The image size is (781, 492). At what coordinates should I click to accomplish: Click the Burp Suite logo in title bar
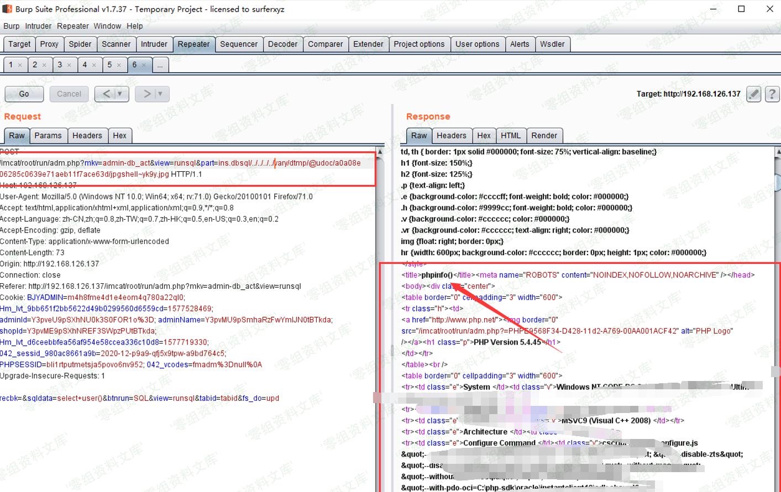pyautogui.click(x=7, y=9)
